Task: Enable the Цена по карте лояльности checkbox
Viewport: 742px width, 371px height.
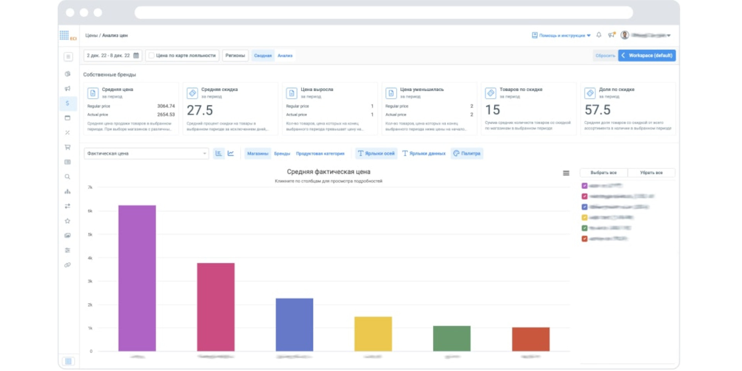Action: (151, 56)
